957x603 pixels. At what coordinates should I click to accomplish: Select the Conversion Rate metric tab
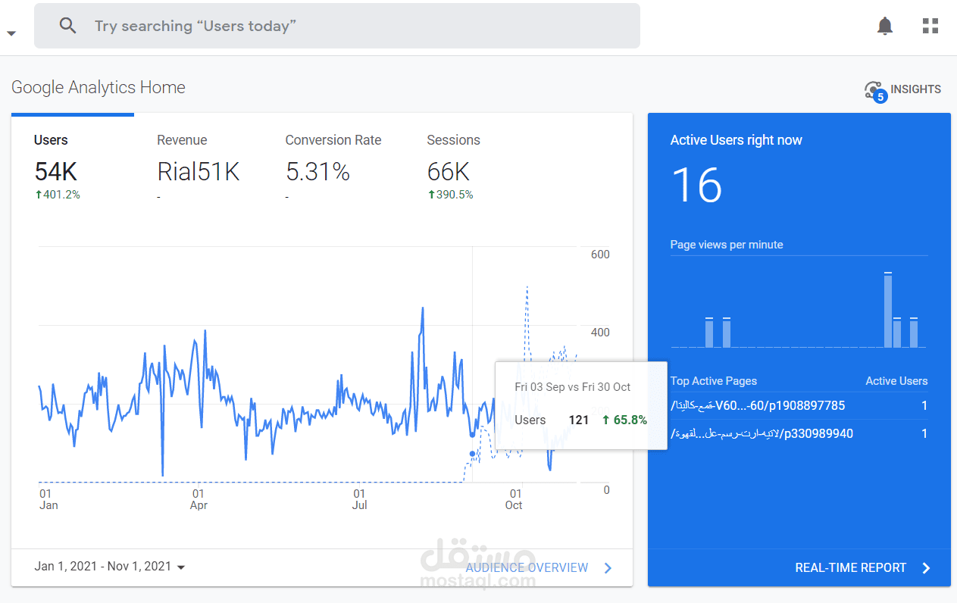(333, 168)
